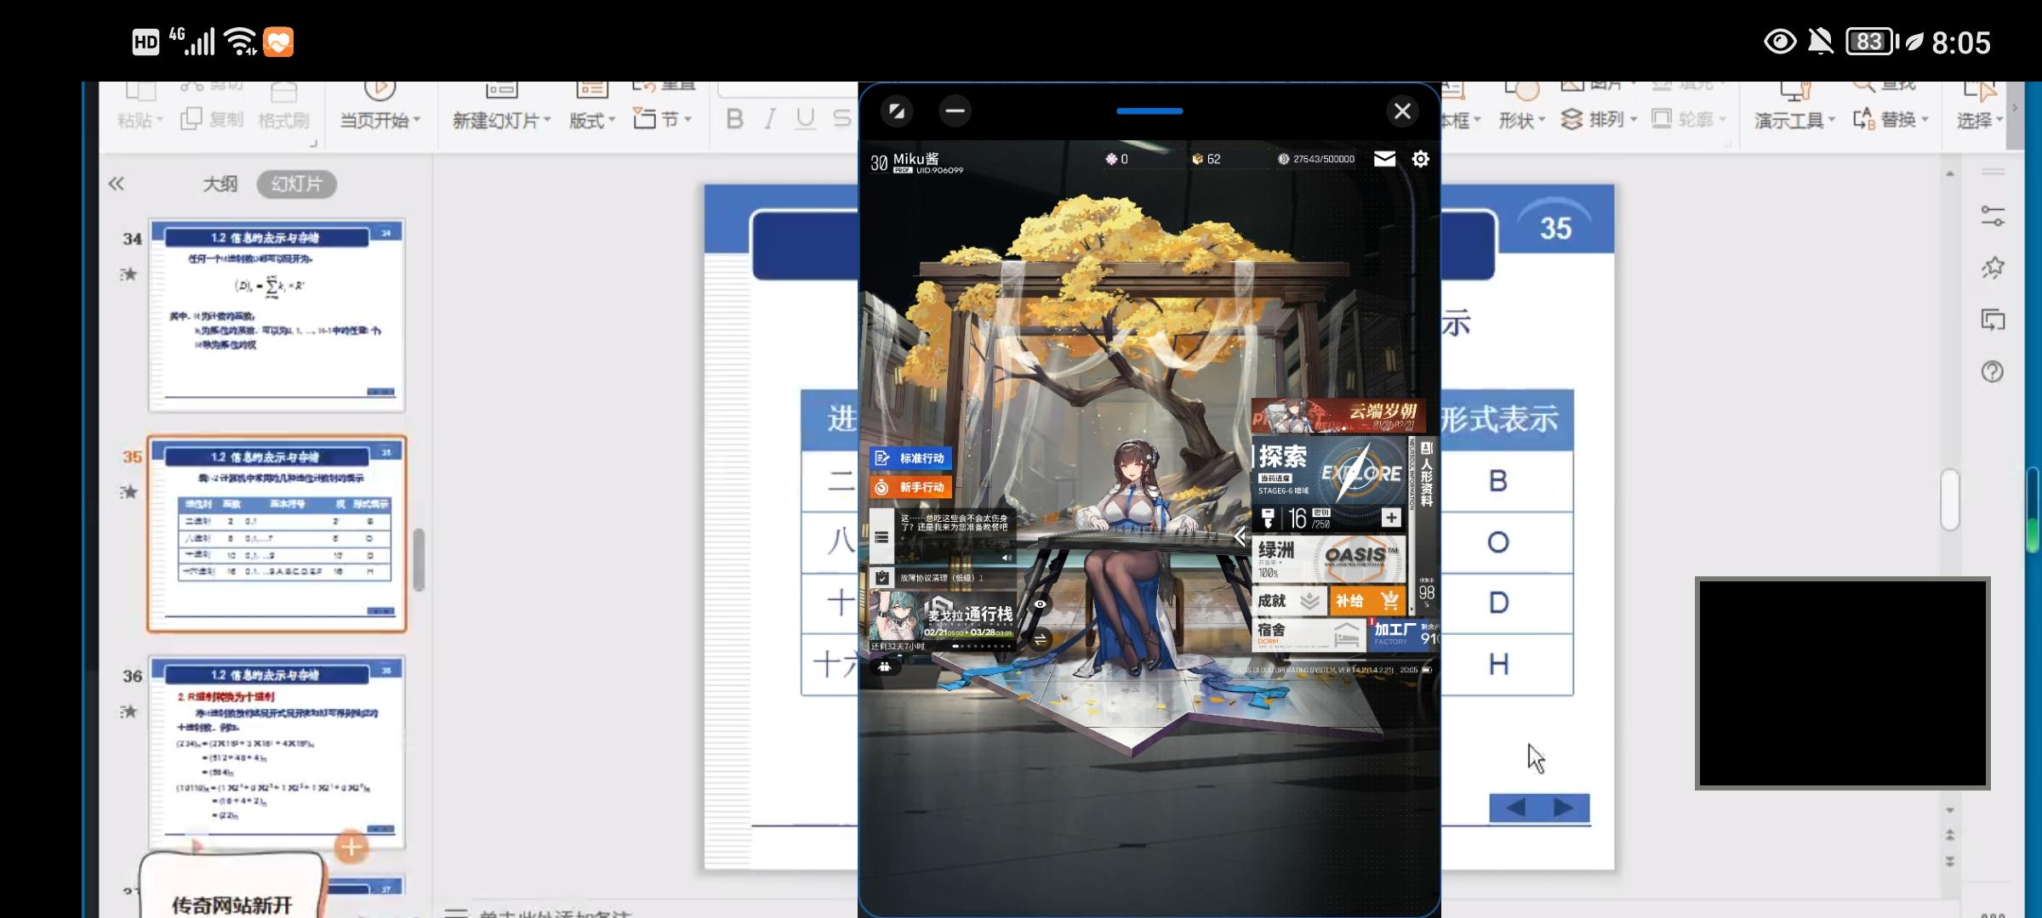Image resolution: width=2042 pixels, height=918 pixels.
Task: Switch to the 大纲 outline tab
Action: 220,184
